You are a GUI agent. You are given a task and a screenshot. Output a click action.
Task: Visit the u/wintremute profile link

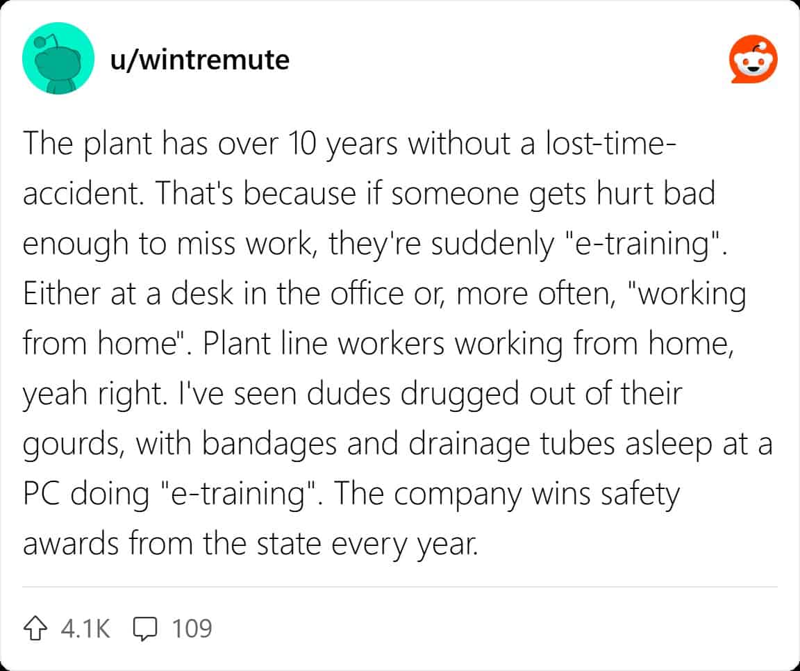(199, 60)
